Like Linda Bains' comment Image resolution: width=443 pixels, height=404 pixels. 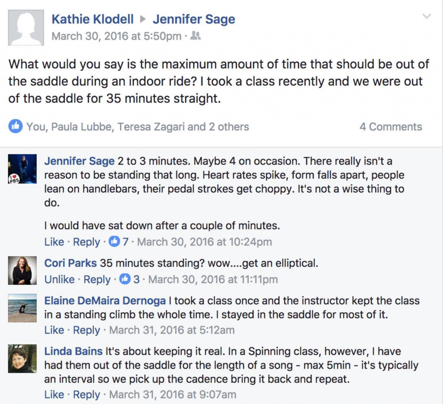[54, 394]
